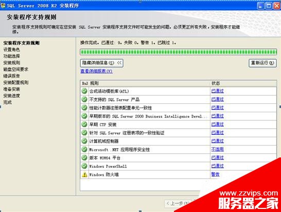Select 磁盘空间要求 step in sidebar
281x212 pixels.
tap(16, 69)
